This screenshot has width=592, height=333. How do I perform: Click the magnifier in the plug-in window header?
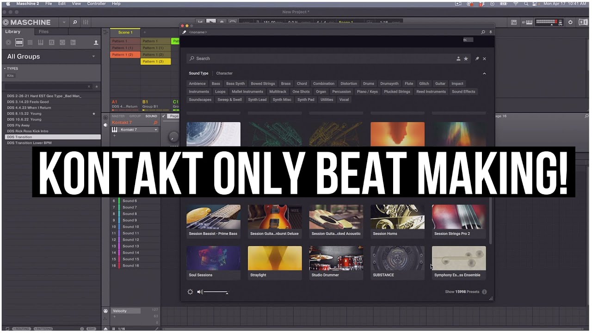coord(483,32)
